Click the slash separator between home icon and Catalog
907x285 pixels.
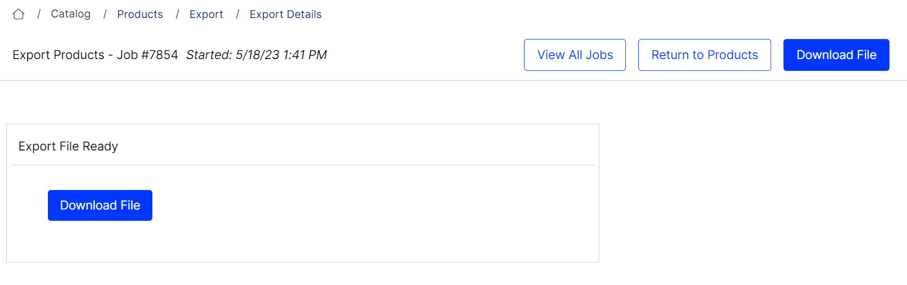(39, 14)
